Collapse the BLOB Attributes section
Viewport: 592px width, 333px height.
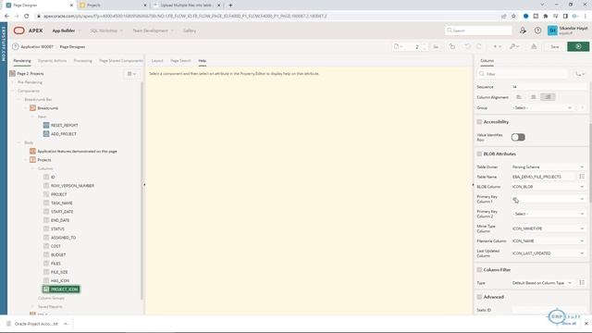[479, 154]
